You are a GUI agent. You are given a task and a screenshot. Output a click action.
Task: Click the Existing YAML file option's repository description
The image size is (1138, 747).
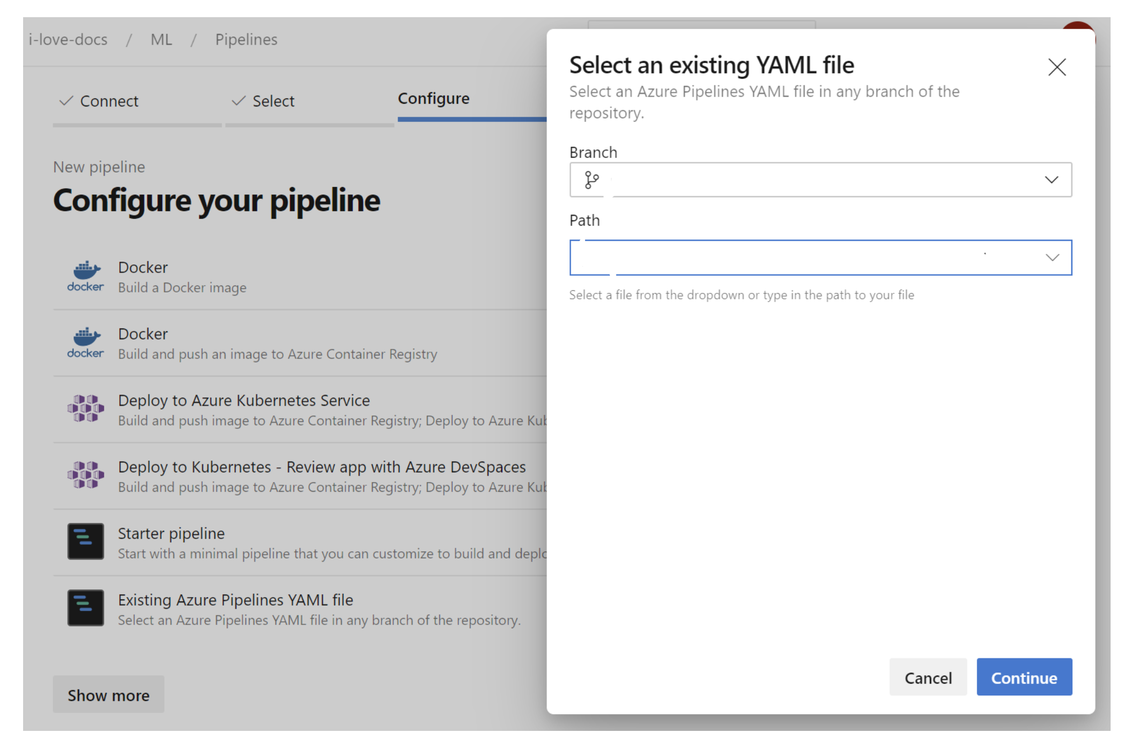tap(319, 620)
